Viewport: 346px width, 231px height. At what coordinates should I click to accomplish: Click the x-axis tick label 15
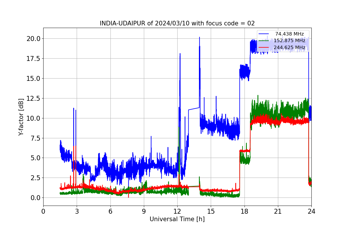coord(211,211)
